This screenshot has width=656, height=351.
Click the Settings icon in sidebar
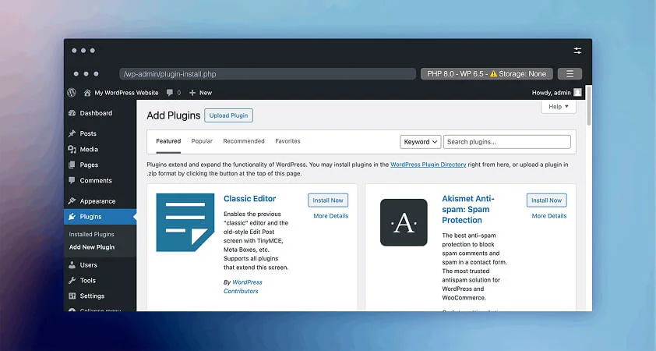[x=72, y=296]
